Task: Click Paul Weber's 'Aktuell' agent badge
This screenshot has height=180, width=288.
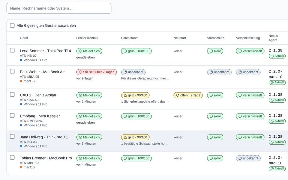Action: (x=277, y=82)
